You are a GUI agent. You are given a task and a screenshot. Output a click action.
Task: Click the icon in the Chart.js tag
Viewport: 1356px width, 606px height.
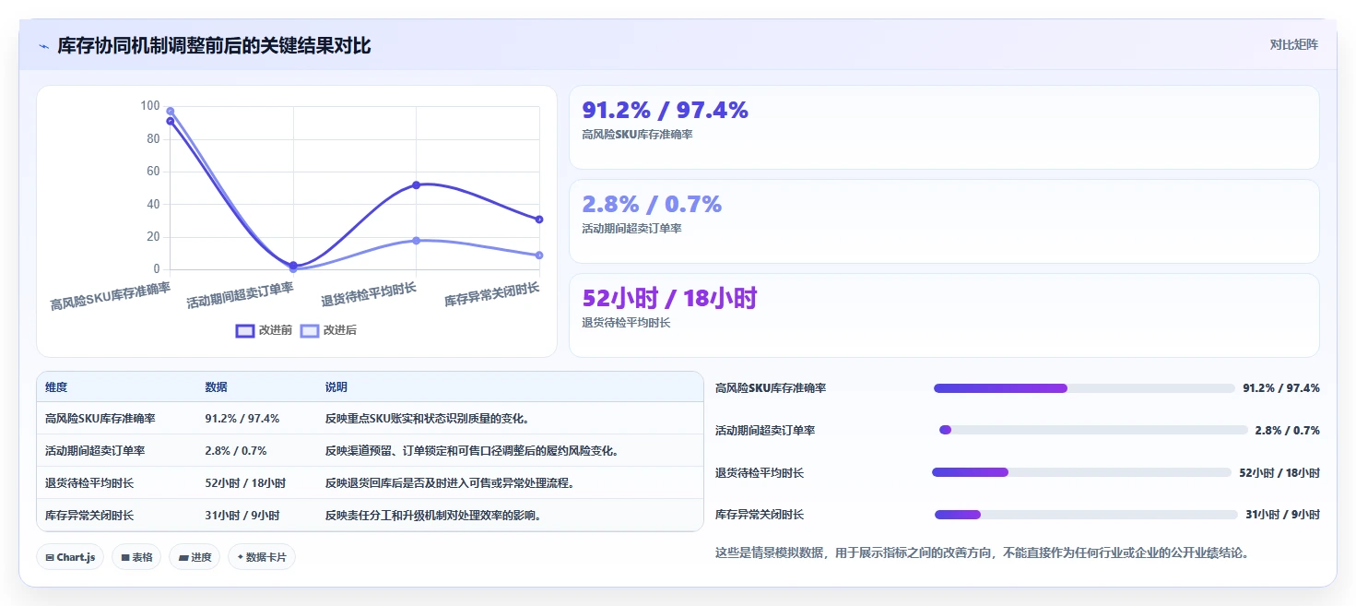pos(50,557)
